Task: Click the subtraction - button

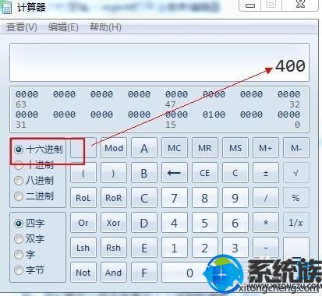Action: pos(266,248)
